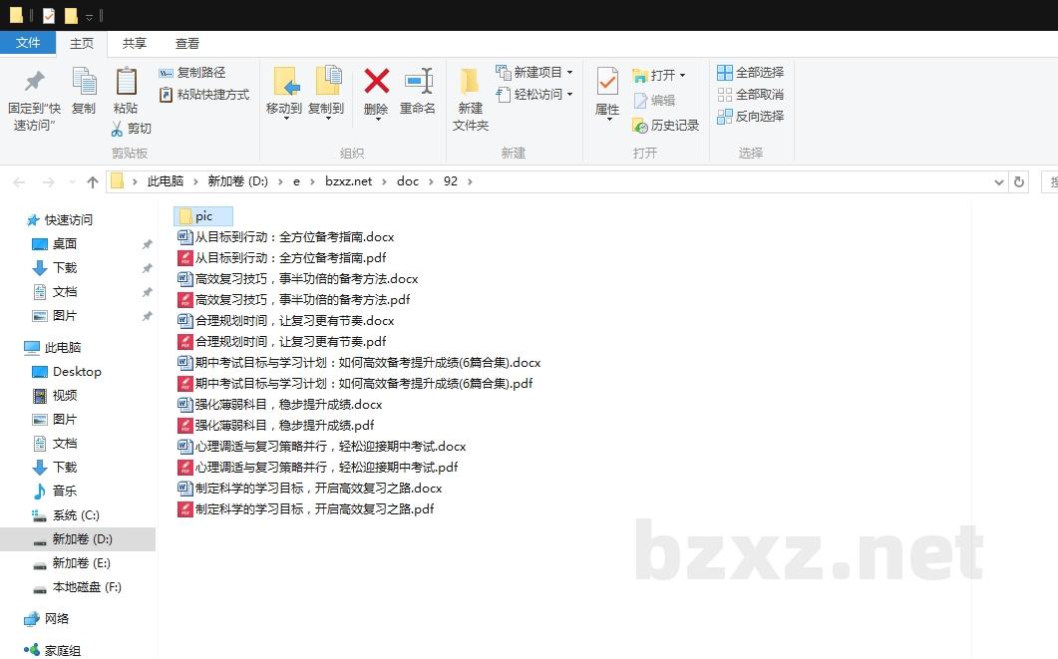The image size is (1058, 659).
Task: Open the address bar history dropdown
Action: pos(999,181)
